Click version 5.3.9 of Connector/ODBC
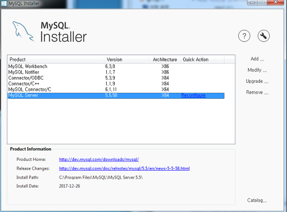287x212 pixels. (x=110, y=78)
